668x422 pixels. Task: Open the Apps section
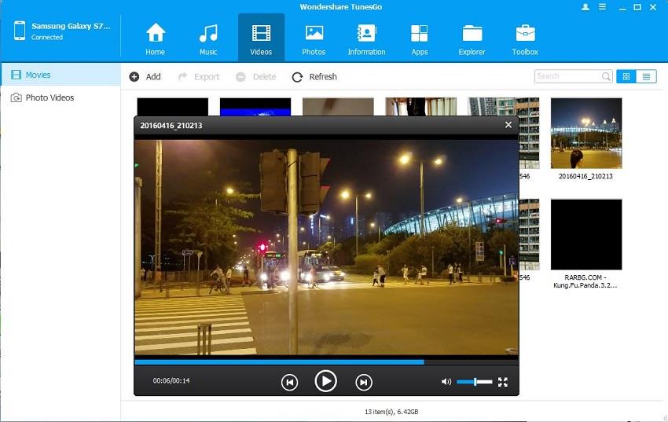420,39
